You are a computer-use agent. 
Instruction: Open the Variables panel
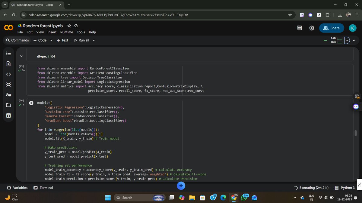pos(17,188)
